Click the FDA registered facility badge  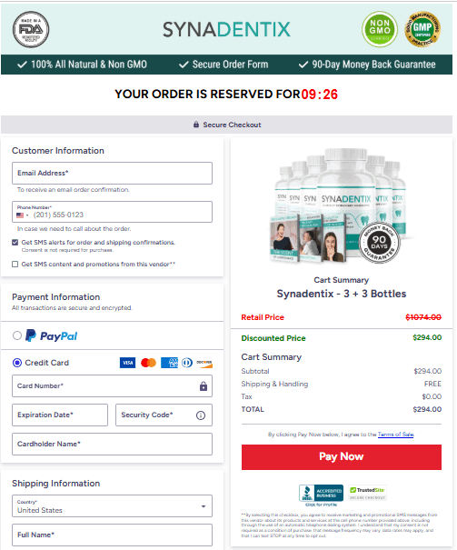point(31,29)
